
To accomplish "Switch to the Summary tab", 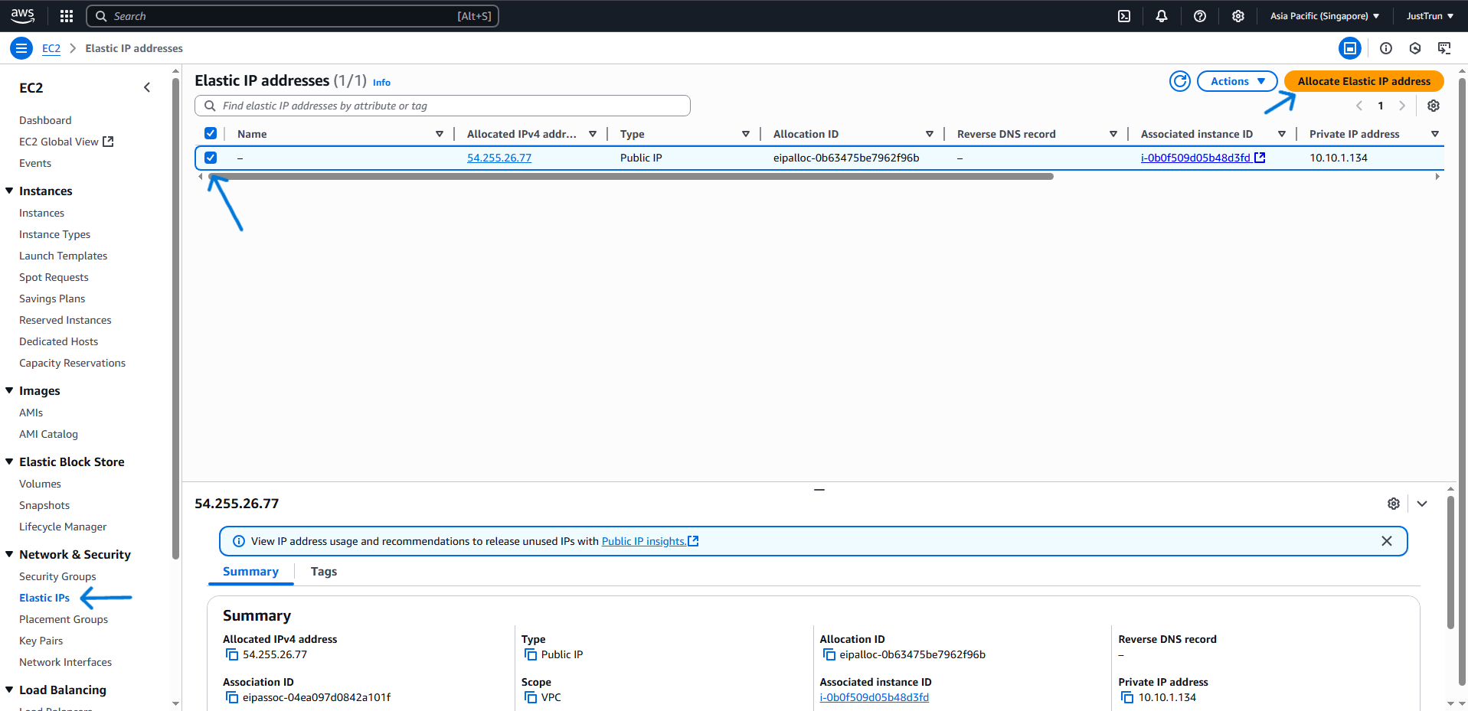I will (x=250, y=572).
